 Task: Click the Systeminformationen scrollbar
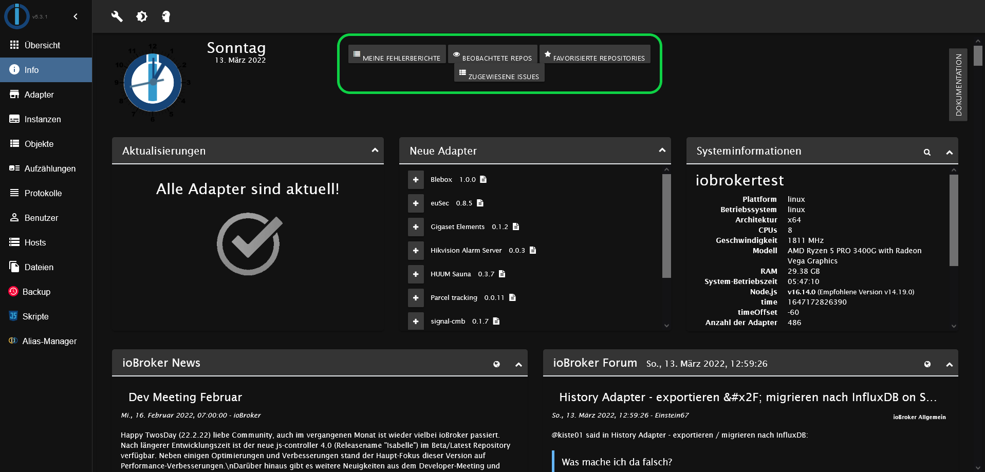click(x=954, y=220)
